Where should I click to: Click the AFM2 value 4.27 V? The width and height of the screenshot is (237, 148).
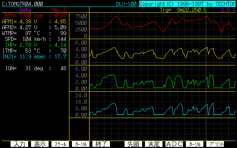click(x=28, y=27)
